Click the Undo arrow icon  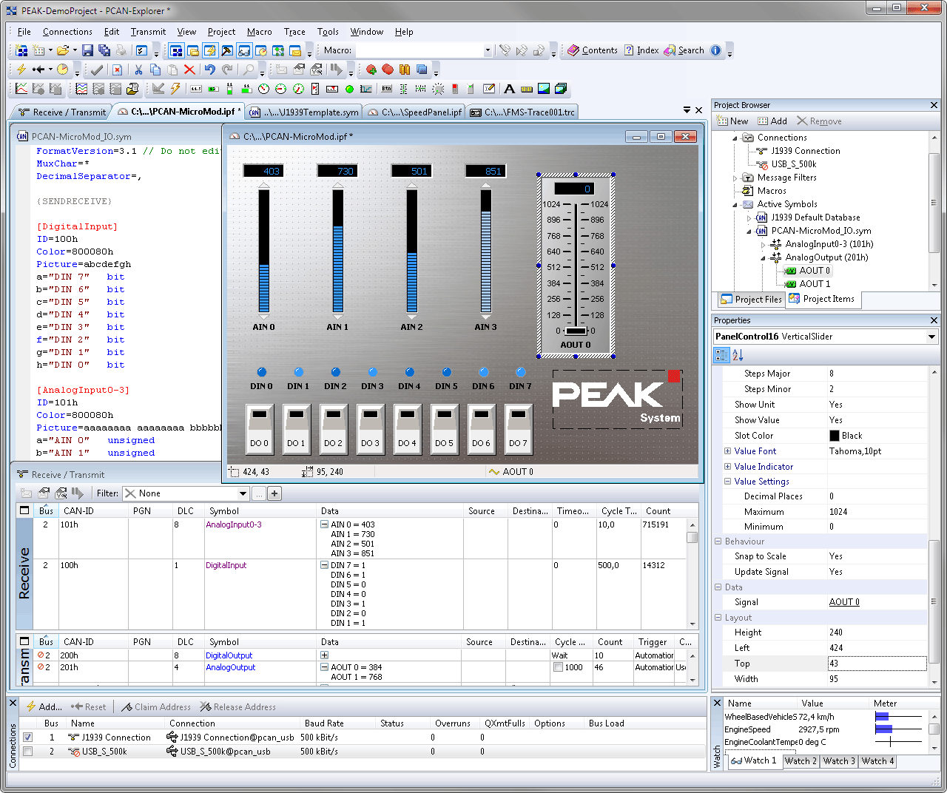point(210,70)
